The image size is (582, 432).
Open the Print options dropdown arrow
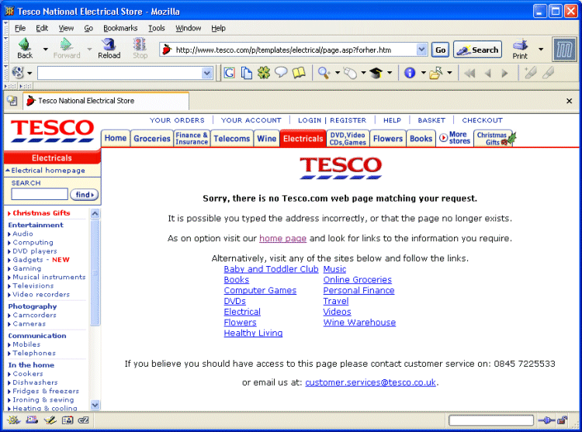pyautogui.click(x=541, y=50)
